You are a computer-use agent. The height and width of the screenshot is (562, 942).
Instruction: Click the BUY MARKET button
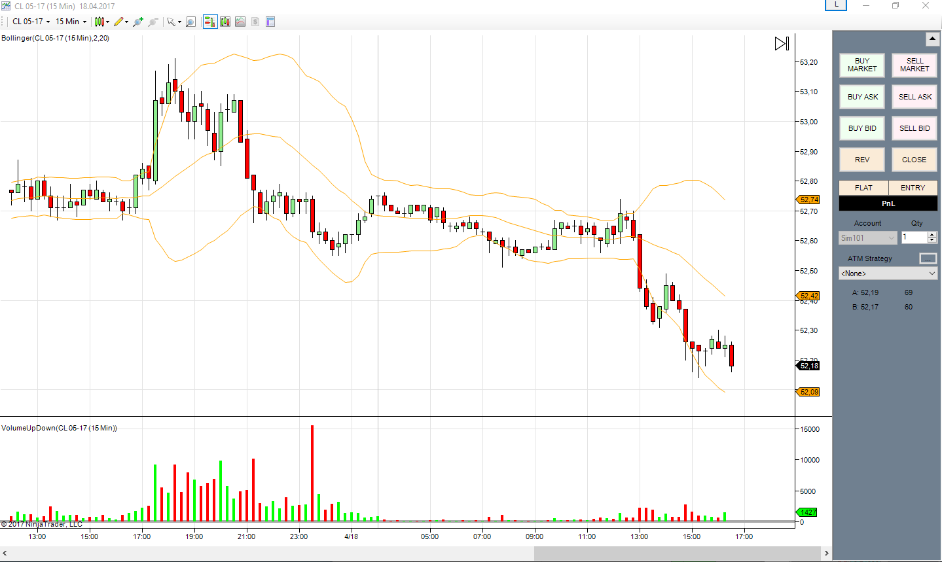pyautogui.click(x=862, y=65)
